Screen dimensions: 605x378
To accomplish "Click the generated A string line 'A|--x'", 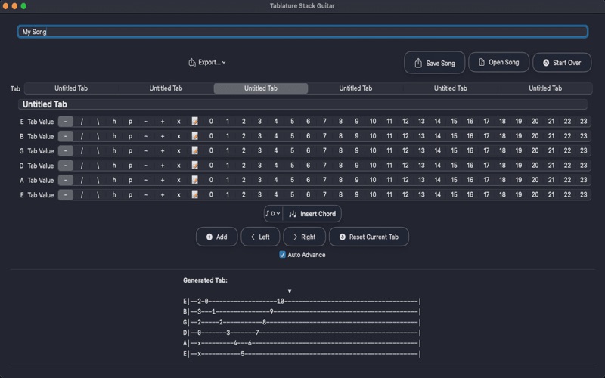I will (x=302, y=343).
